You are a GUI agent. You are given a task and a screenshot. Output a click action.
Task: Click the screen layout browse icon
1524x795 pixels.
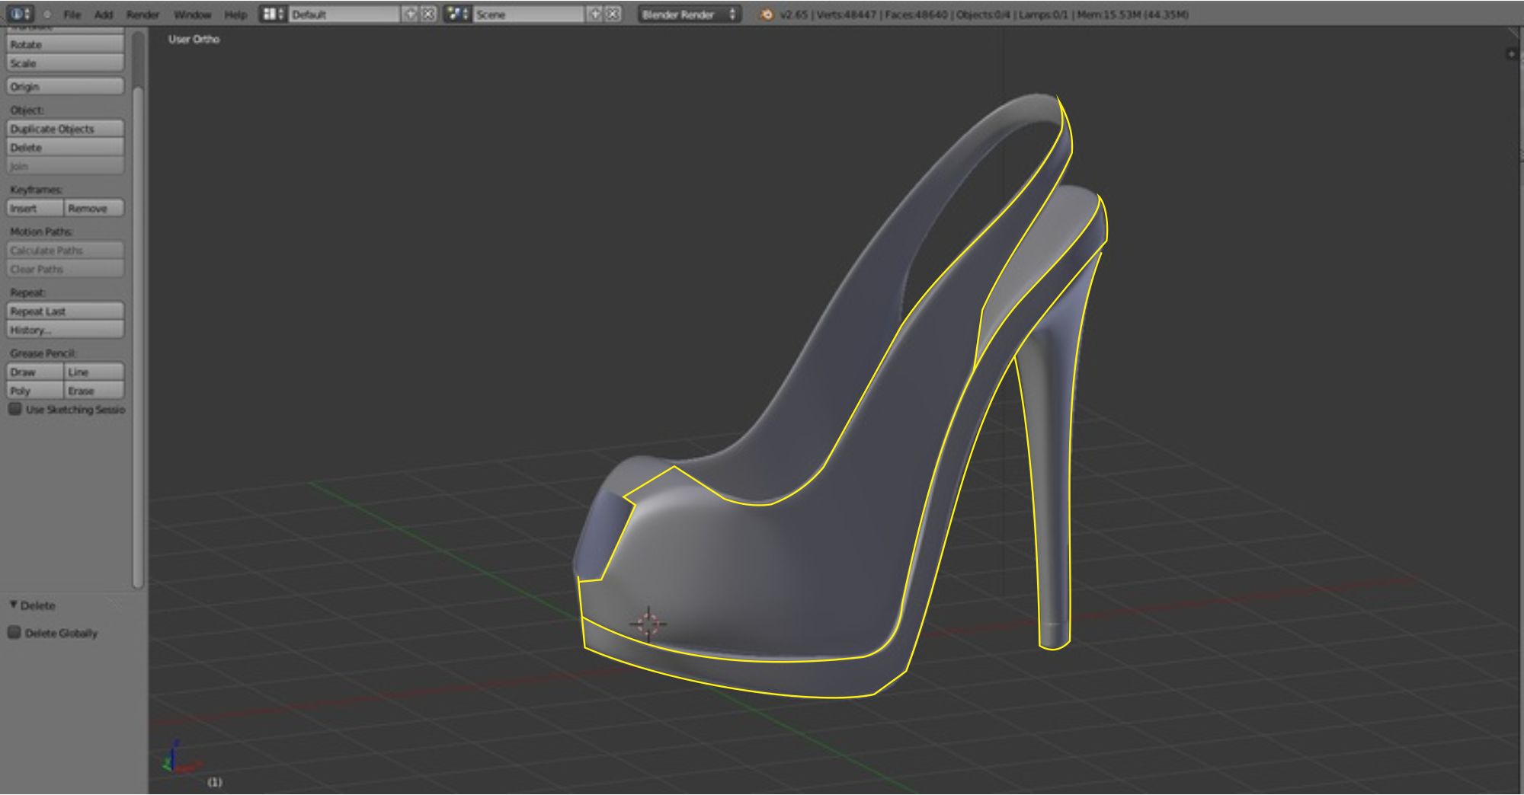tap(272, 14)
